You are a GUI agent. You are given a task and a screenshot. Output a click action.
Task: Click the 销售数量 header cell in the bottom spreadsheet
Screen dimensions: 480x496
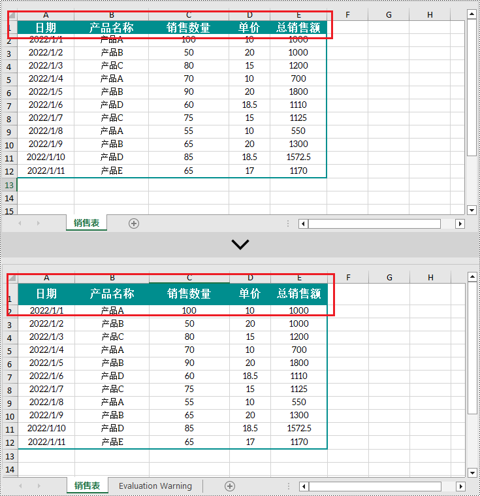click(x=189, y=294)
